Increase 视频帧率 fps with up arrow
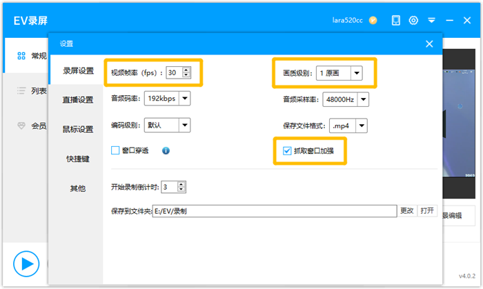The height and width of the screenshot is (289, 483). click(186, 70)
